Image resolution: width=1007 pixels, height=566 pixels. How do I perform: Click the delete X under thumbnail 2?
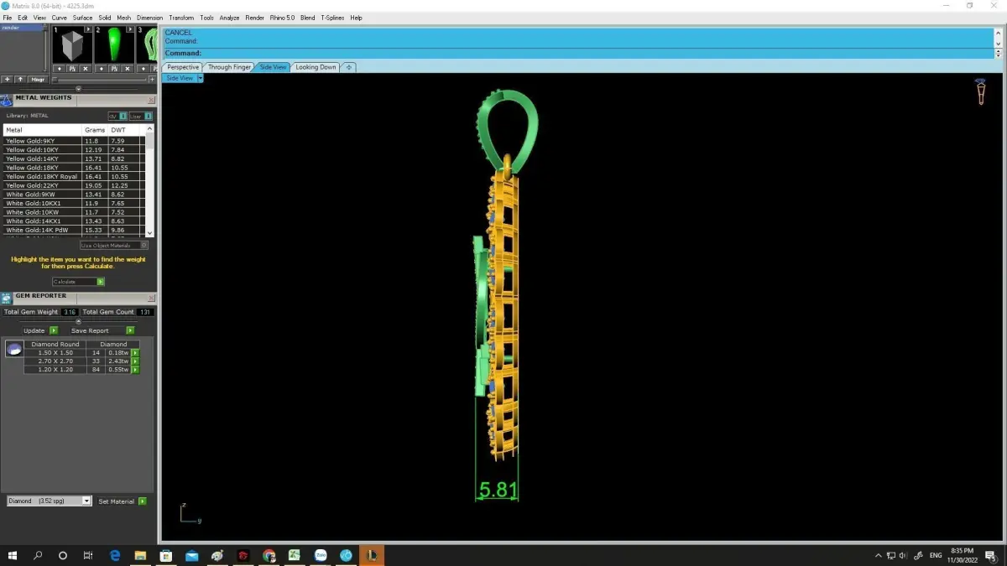[x=128, y=69]
